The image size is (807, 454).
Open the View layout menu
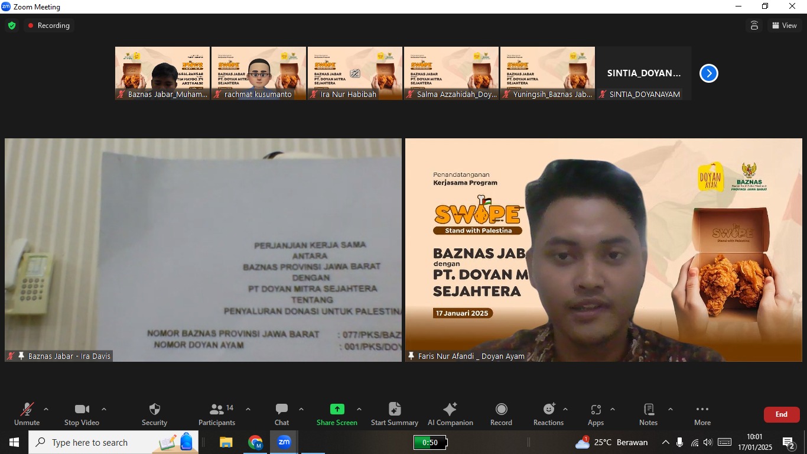tap(785, 25)
